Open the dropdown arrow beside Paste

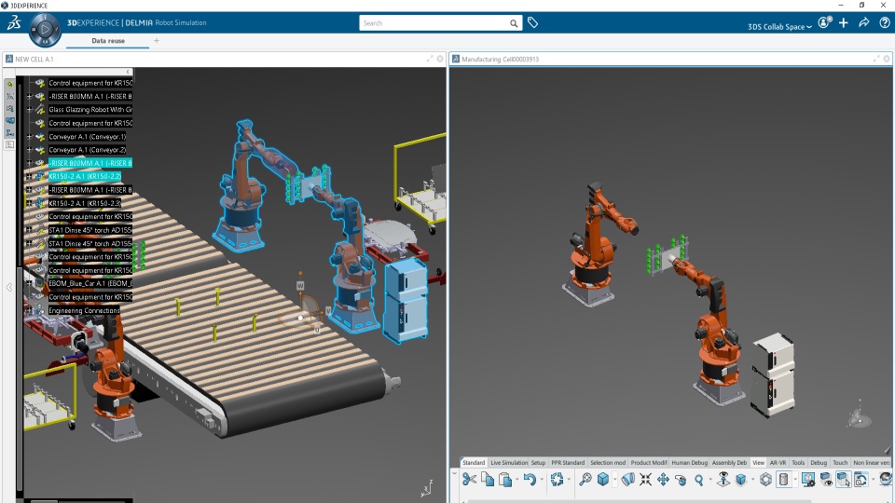coord(516,480)
